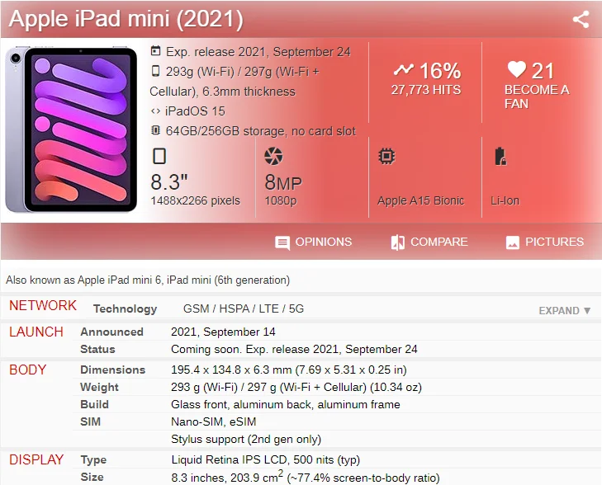Click the Type label under Display
Screen dimensions: 602x485
(93, 459)
